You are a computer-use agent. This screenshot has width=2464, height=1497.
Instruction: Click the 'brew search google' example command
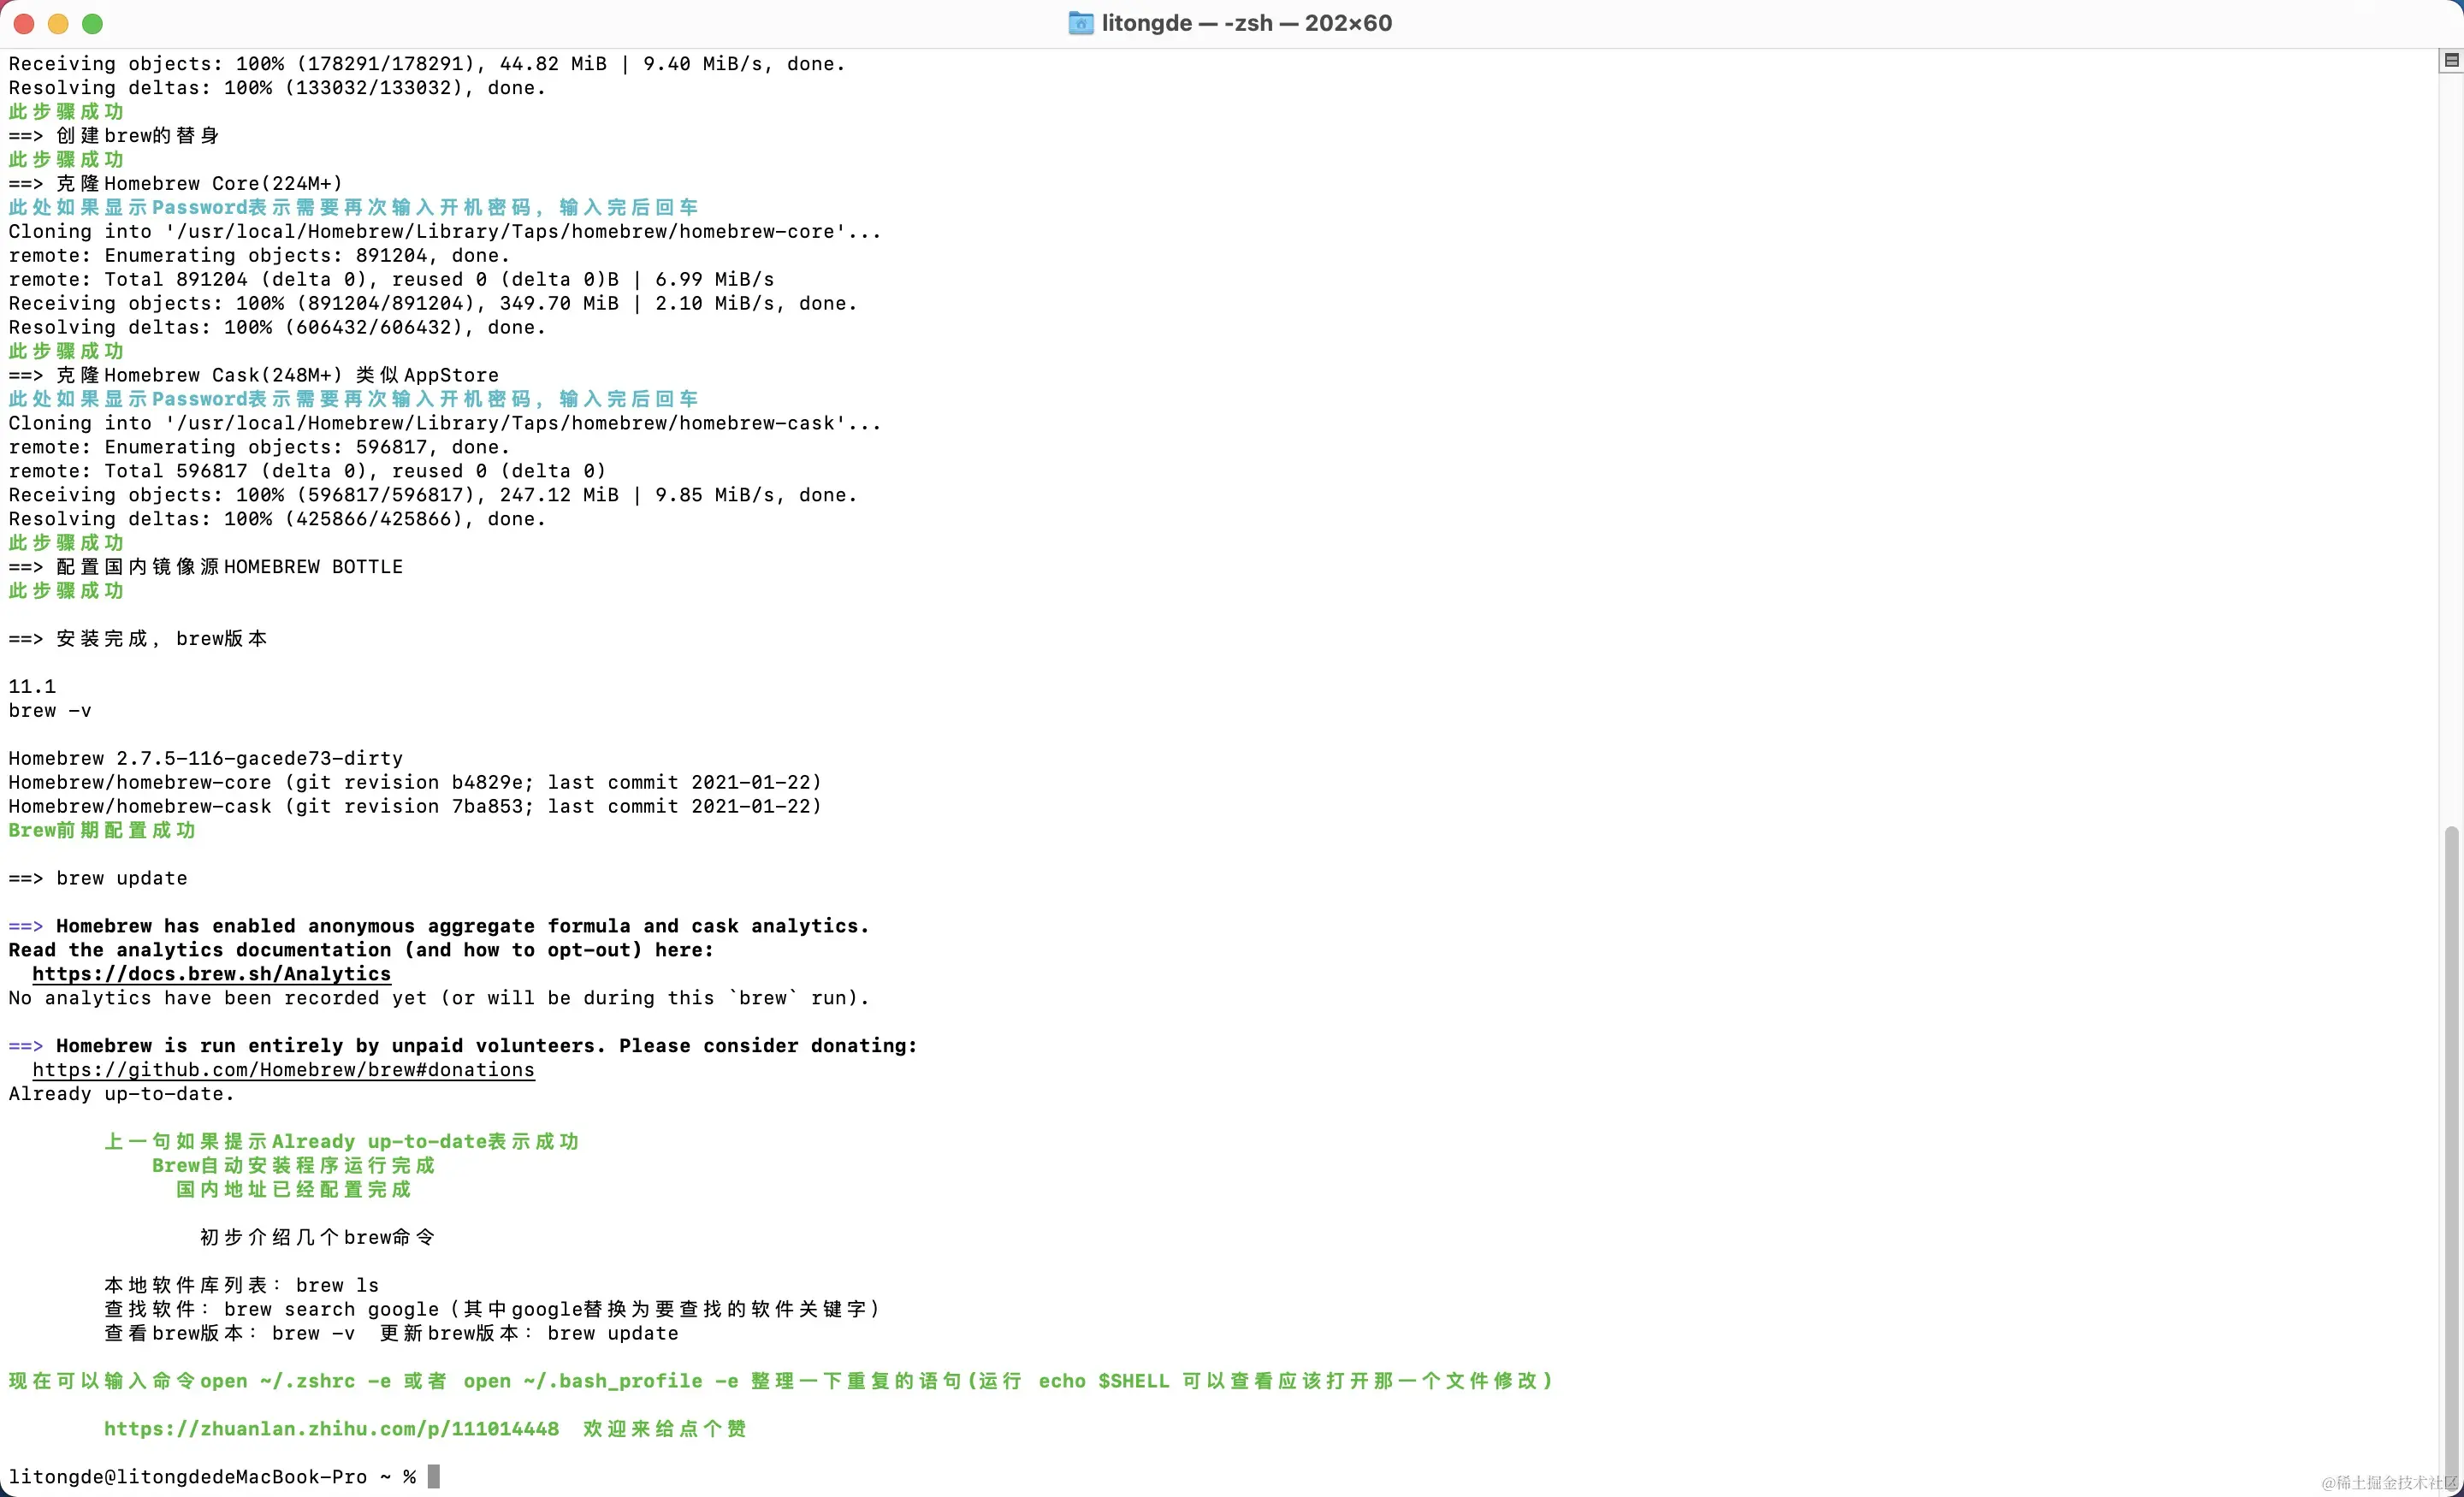pos(331,1309)
